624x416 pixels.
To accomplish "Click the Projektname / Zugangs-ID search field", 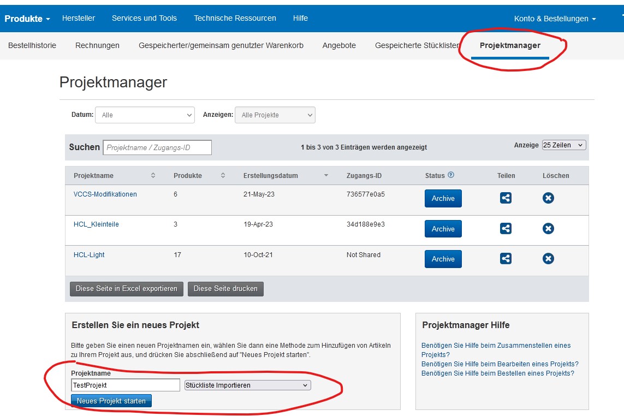I will (157, 147).
